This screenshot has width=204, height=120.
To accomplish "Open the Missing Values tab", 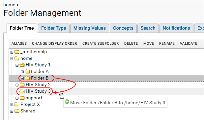I will coord(90,28).
